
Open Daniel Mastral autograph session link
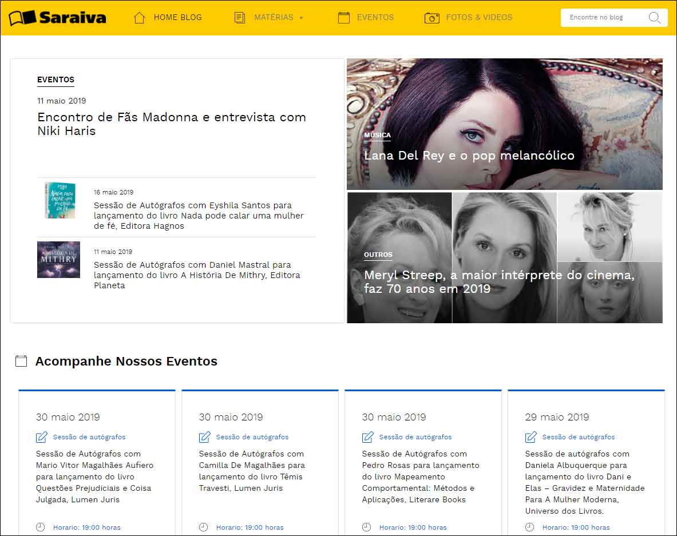pos(197,275)
